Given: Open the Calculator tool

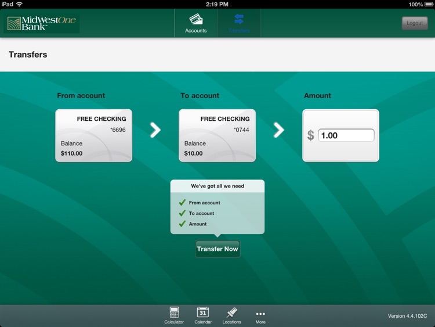Looking at the screenshot, I should [x=174, y=315].
